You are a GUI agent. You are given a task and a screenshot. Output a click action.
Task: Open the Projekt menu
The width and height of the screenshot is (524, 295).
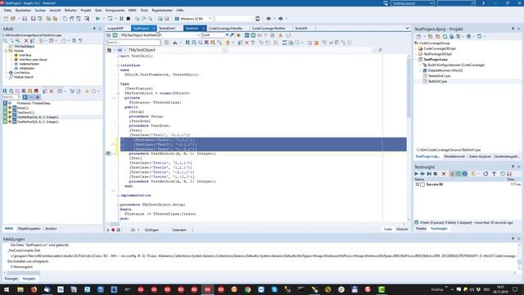point(86,11)
